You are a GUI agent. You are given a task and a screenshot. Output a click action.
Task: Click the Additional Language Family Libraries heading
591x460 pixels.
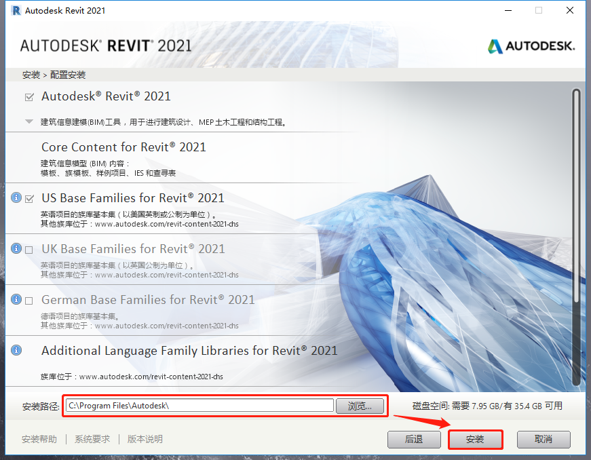coord(189,351)
